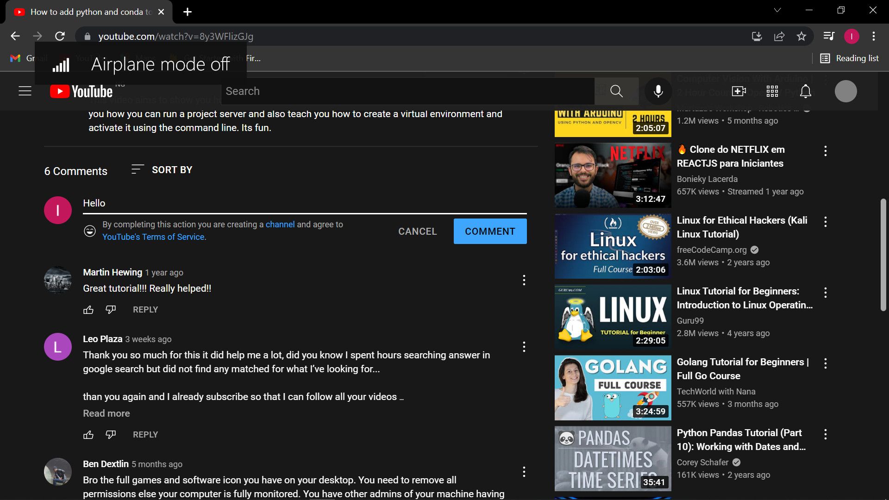The height and width of the screenshot is (500, 889).
Task: Open YouTube's Terms of Service link
Action: pos(153,237)
